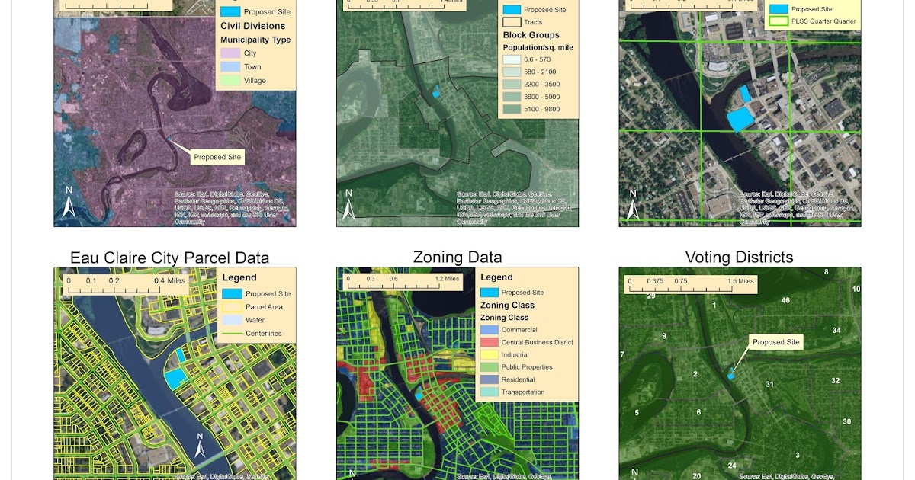Click the Eau Claire City Parcel Data title

[x=171, y=259]
